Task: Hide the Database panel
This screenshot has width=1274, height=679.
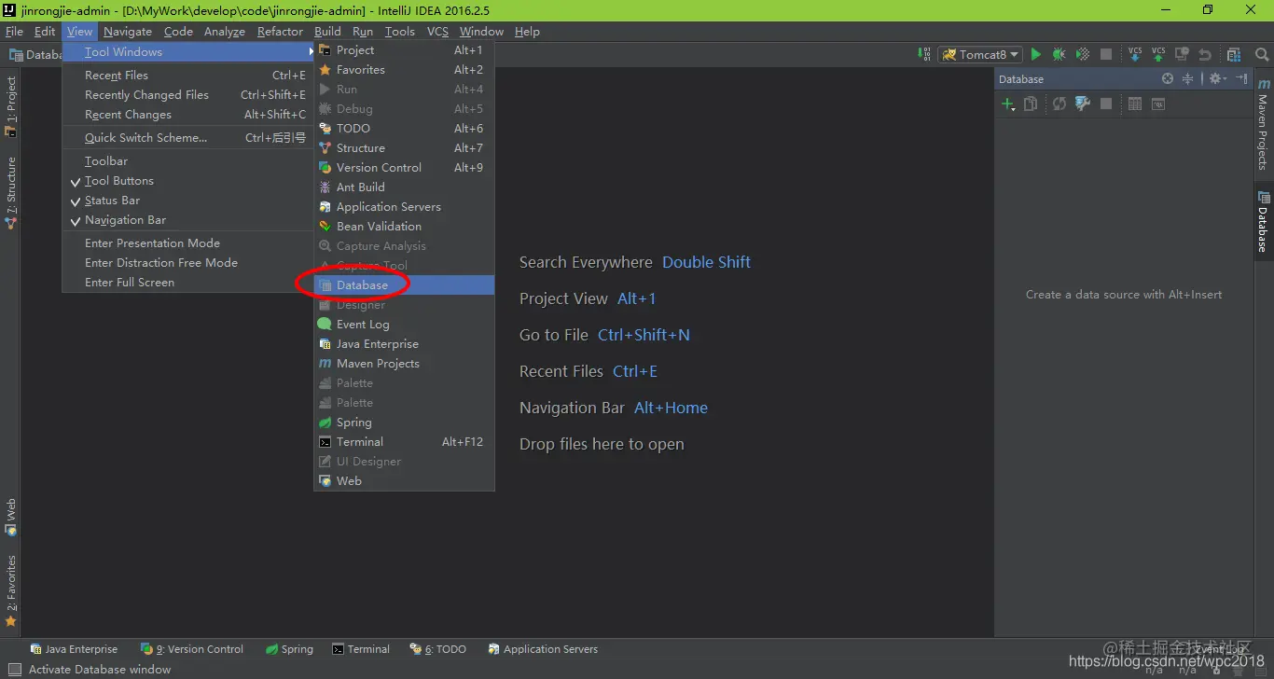Action: (1242, 78)
